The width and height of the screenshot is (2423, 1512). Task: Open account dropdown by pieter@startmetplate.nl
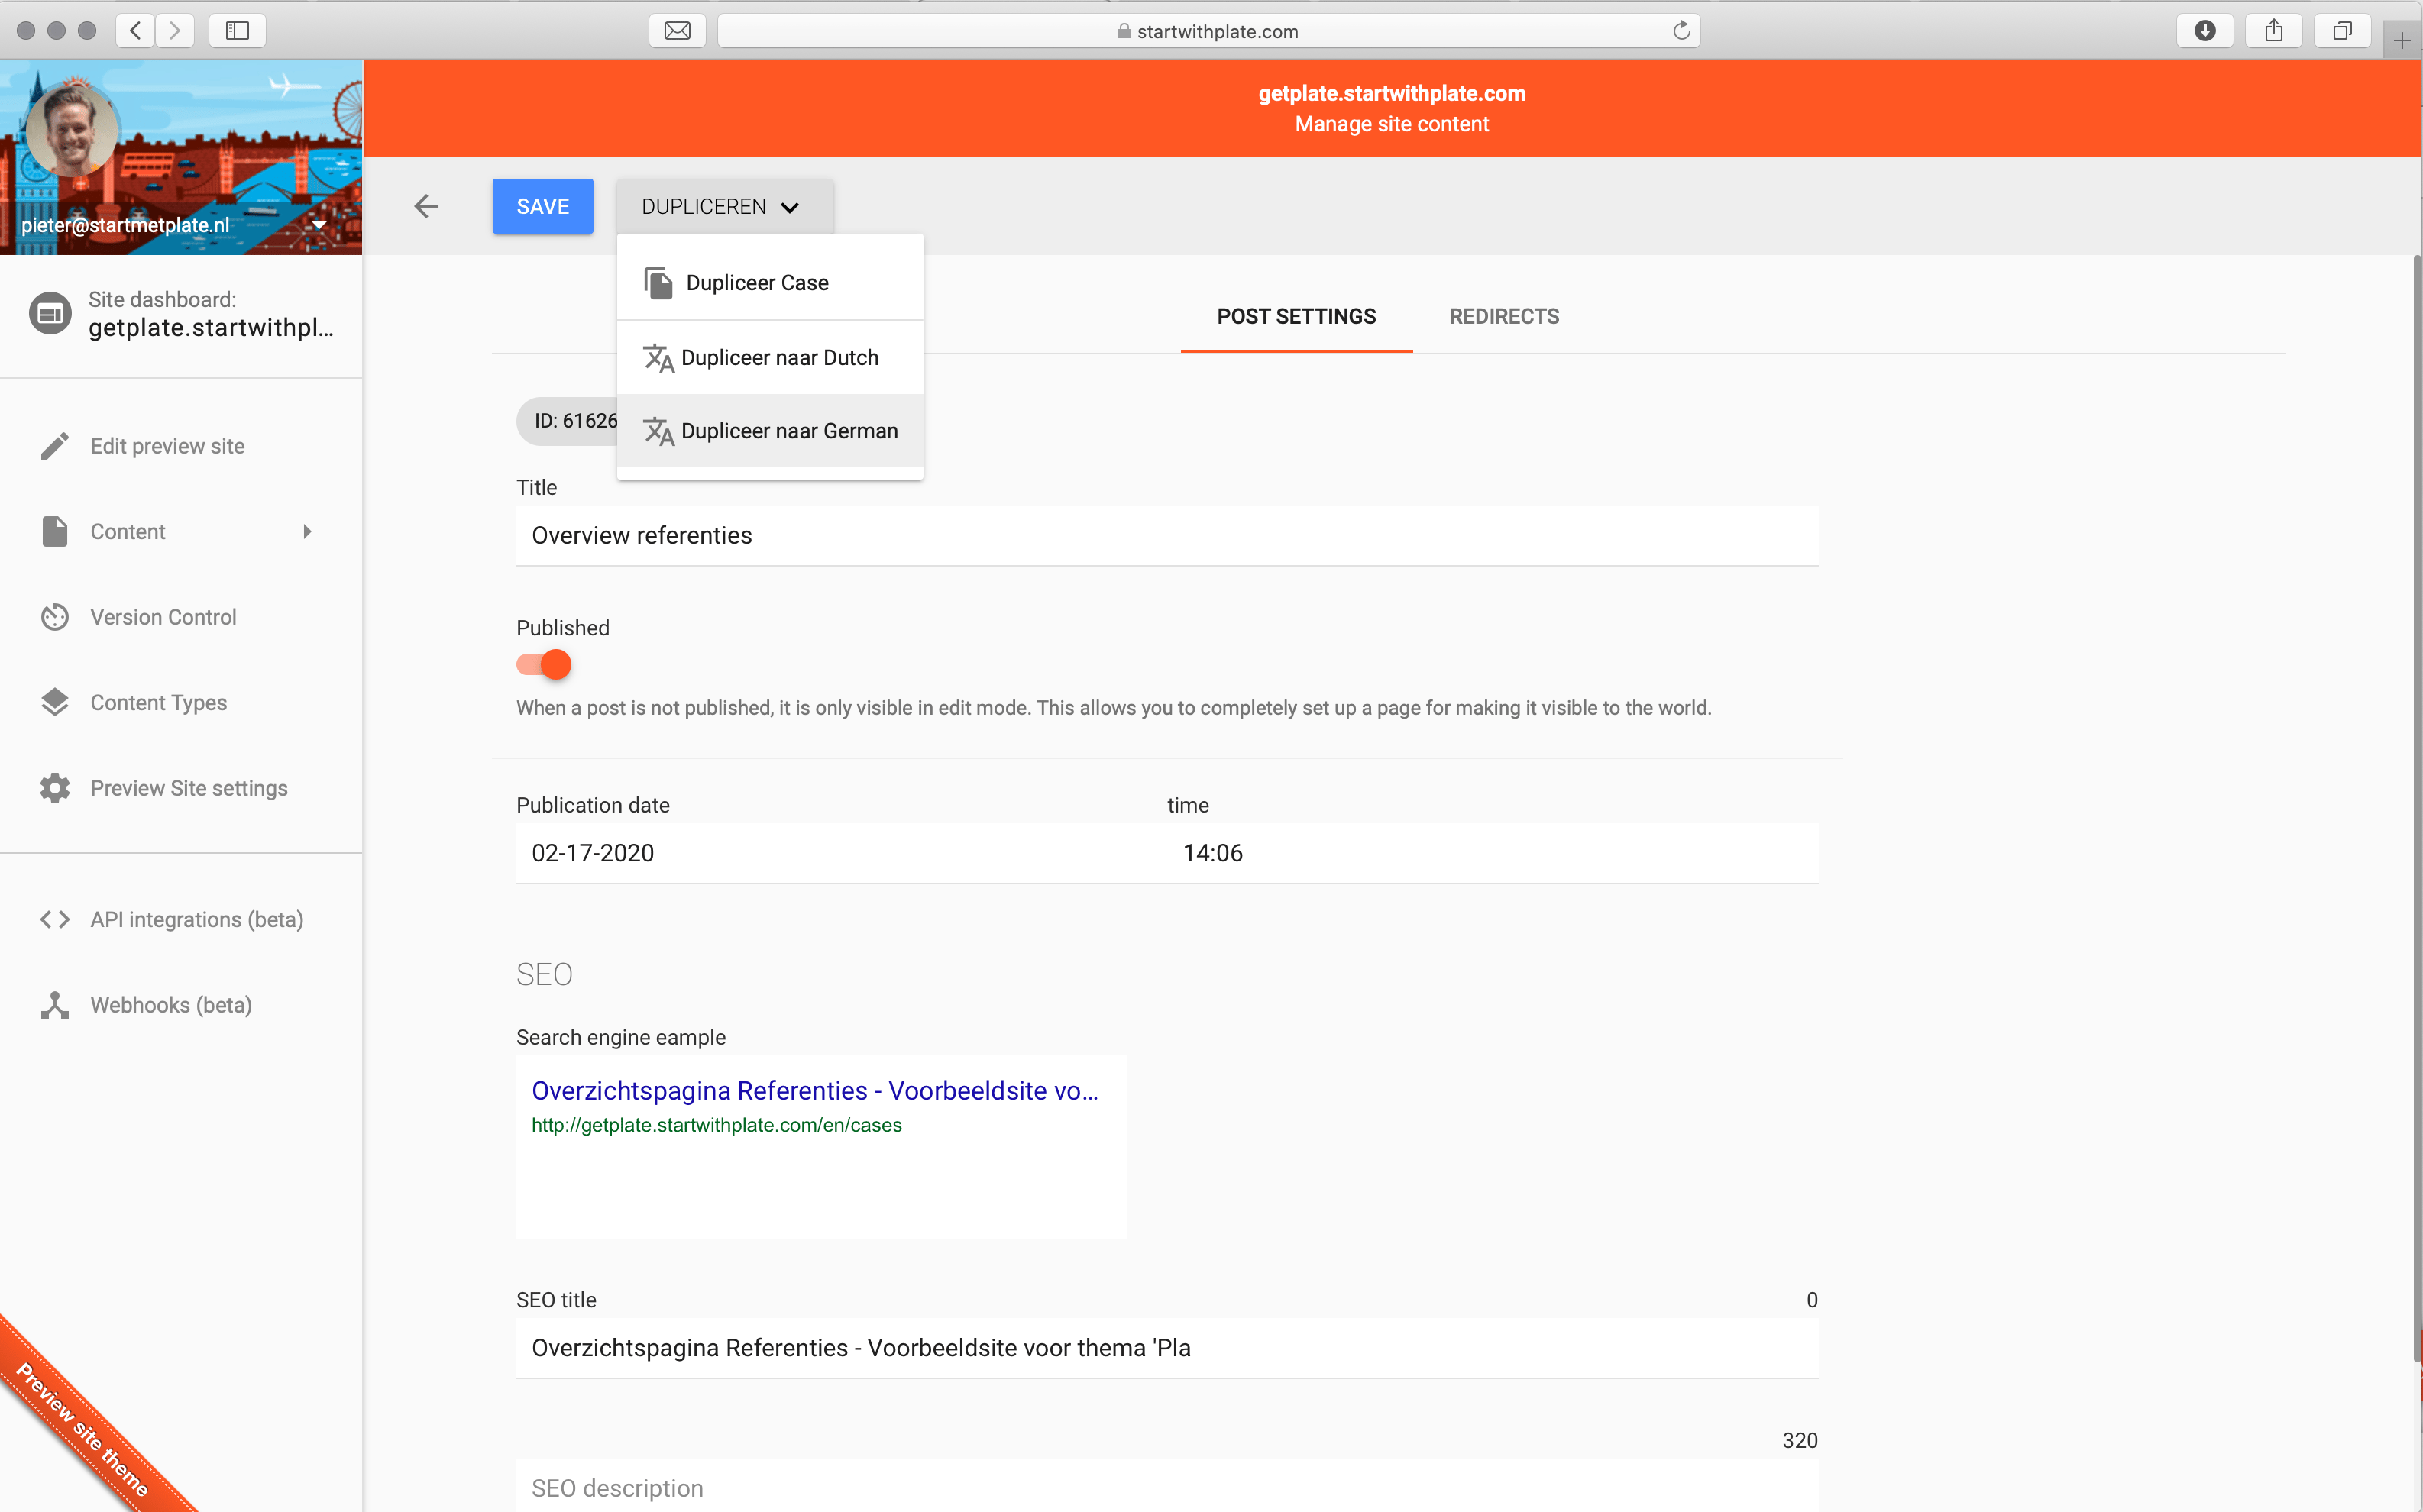pos(319,226)
